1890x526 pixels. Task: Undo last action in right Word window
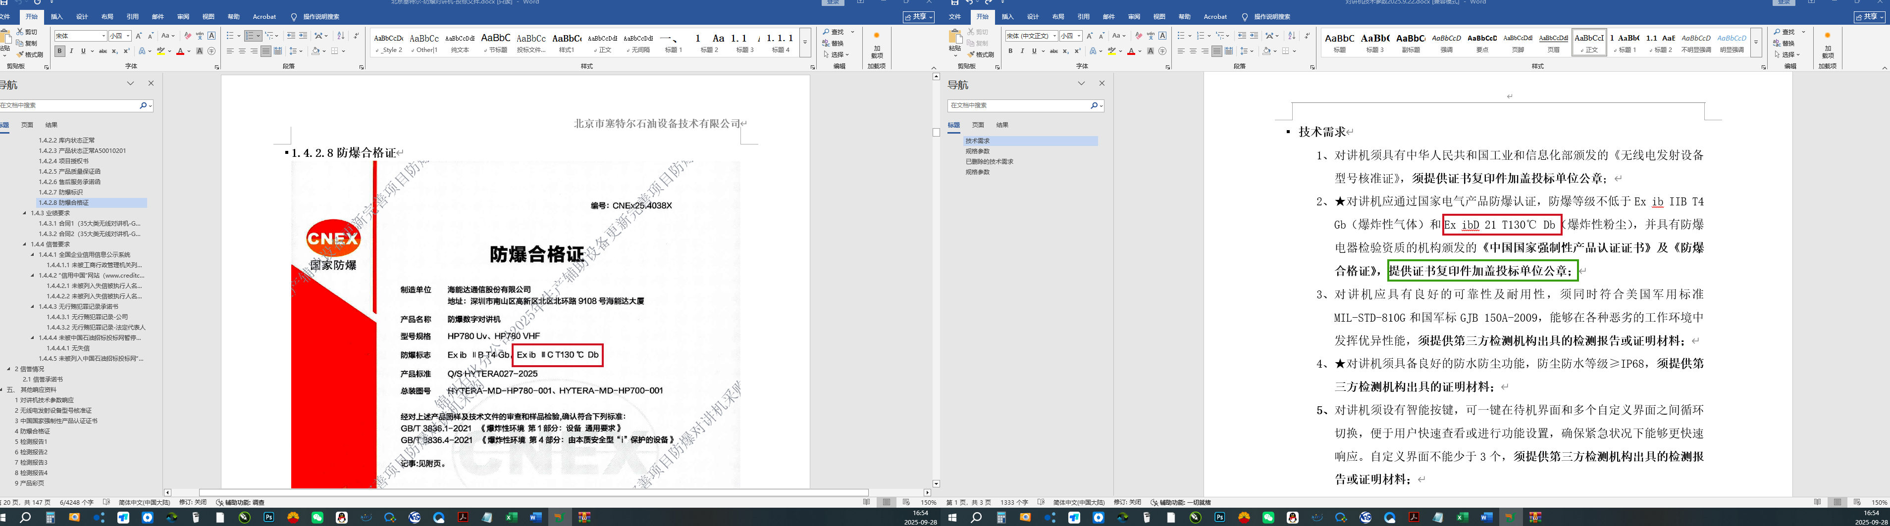(x=969, y=3)
